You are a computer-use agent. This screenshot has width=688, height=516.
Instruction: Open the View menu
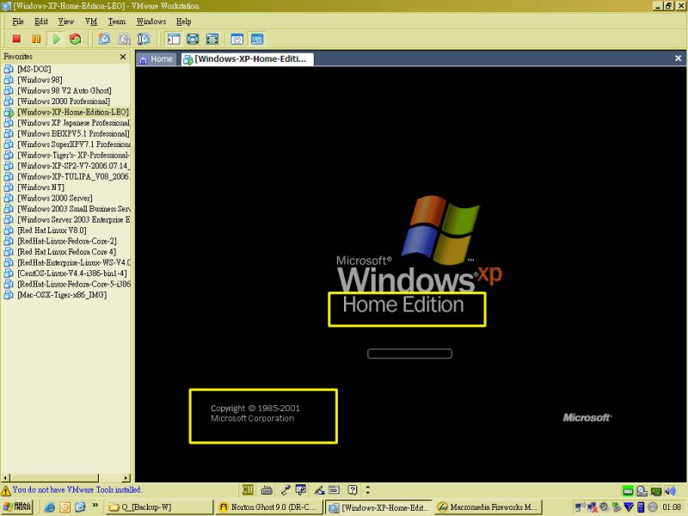(66, 21)
